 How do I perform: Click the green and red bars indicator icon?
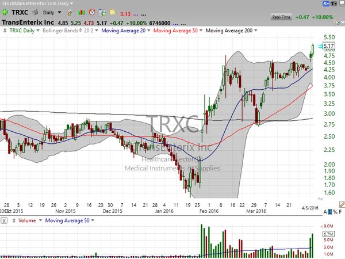[82, 12]
